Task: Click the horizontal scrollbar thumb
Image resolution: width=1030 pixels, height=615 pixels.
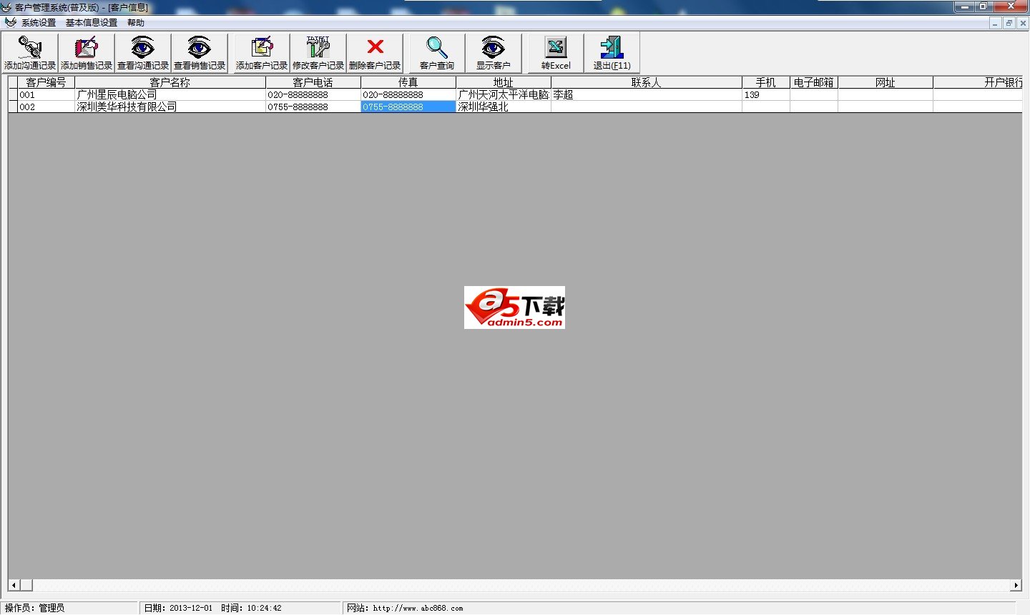Action: point(26,585)
